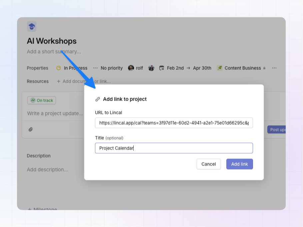Click the URL to Lincal input field

click(174, 123)
